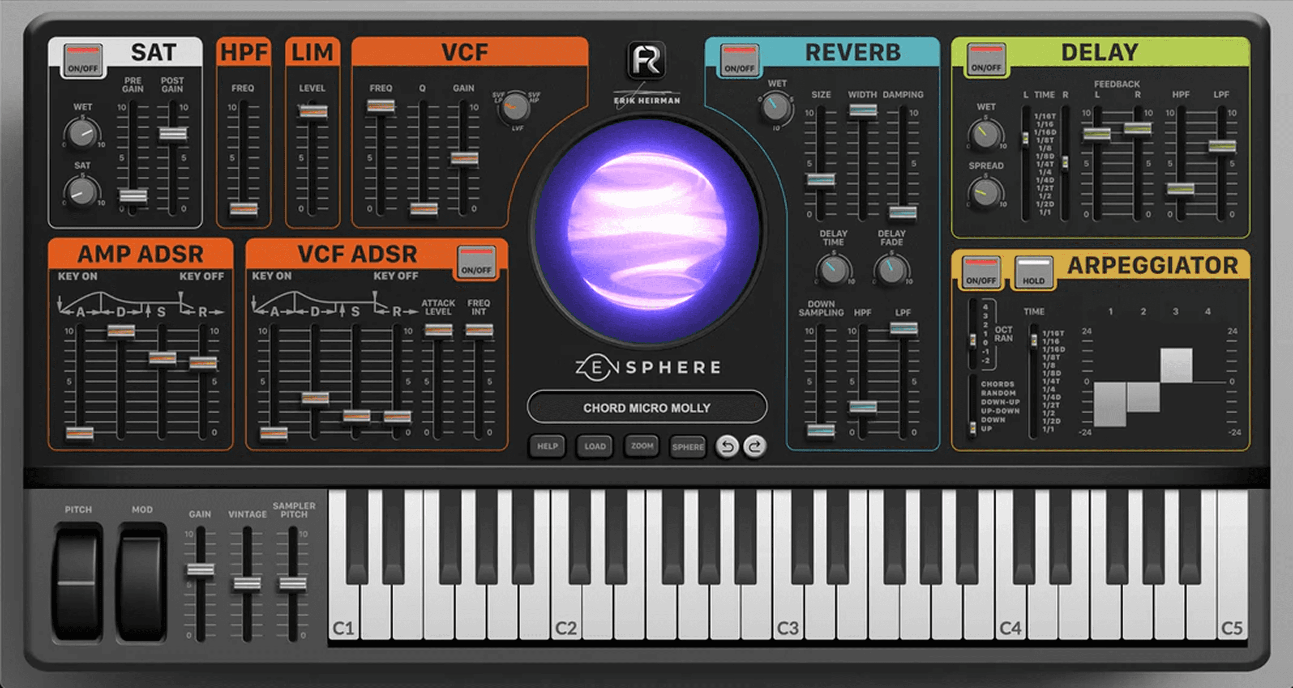1293x688 pixels.
Task: Click the VCF GAIN slider handle
Action: pyautogui.click(x=464, y=158)
